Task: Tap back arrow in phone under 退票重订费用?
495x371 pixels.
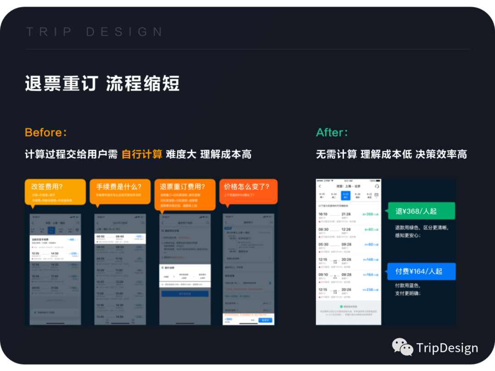Action: click(163, 223)
